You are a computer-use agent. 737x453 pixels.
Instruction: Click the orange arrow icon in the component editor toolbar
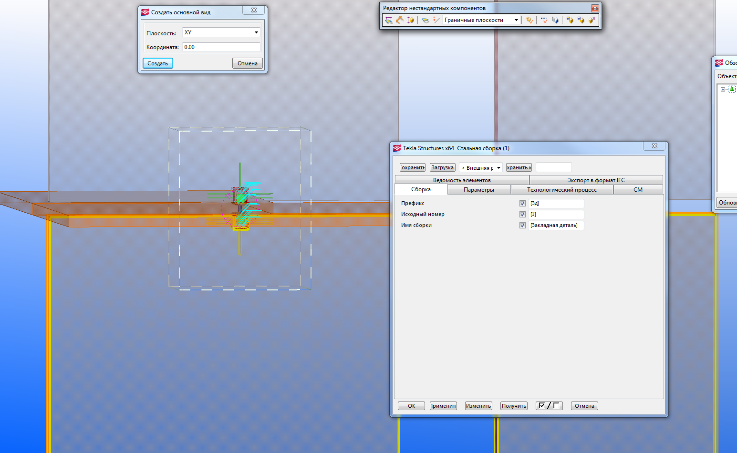point(400,20)
